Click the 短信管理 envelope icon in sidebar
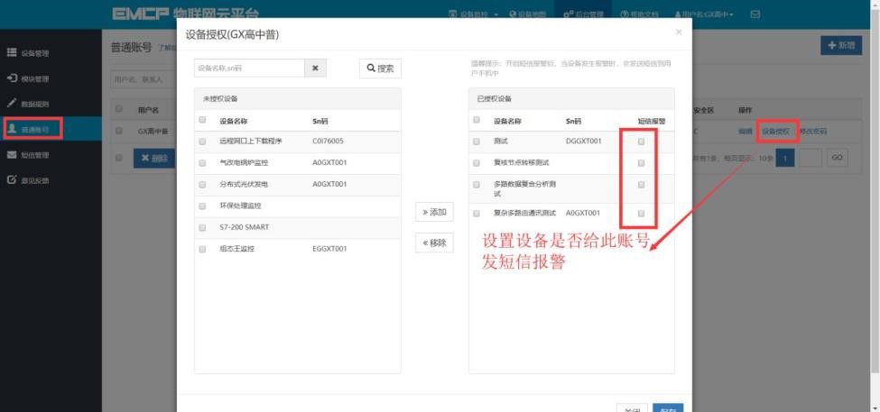The width and height of the screenshot is (880, 412). pos(11,155)
